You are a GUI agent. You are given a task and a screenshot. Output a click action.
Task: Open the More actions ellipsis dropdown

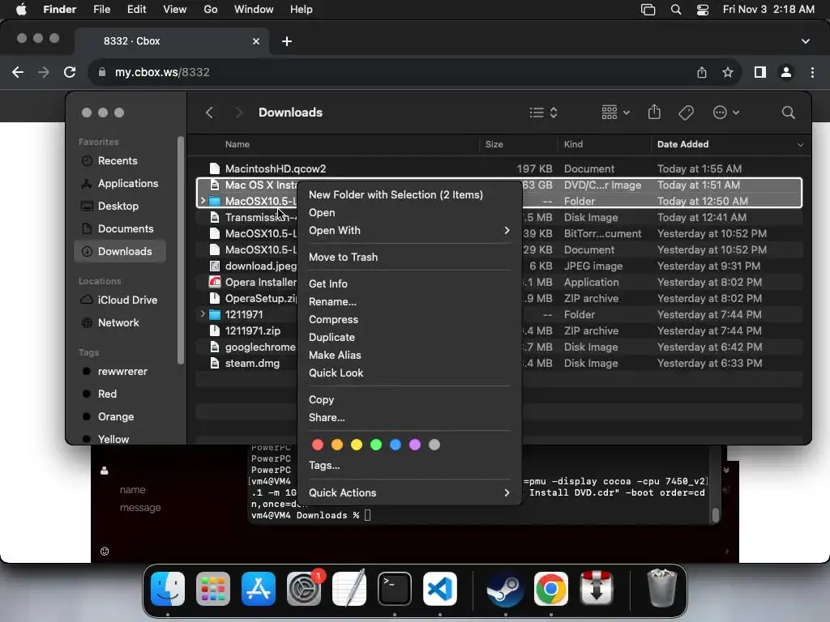725,112
